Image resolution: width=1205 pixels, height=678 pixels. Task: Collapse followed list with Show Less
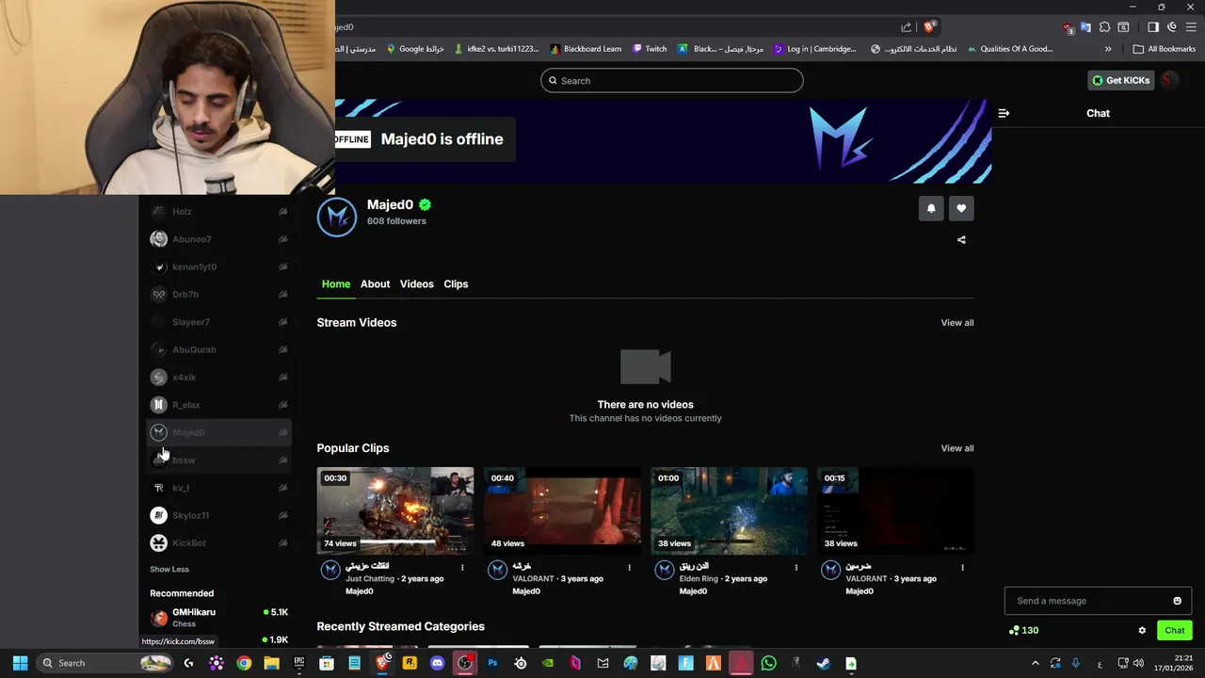tap(169, 570)
